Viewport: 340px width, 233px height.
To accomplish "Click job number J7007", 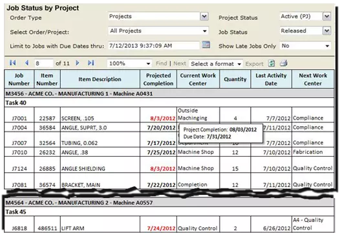I will [19, 143].
